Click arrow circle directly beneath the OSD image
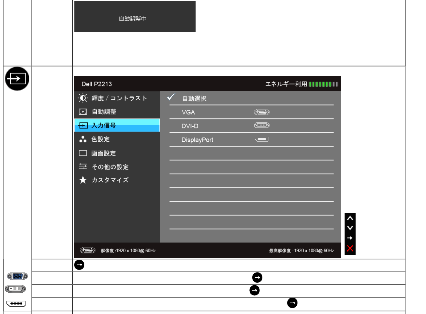Viewport: 426px width, 314px height. click(79, 265)
